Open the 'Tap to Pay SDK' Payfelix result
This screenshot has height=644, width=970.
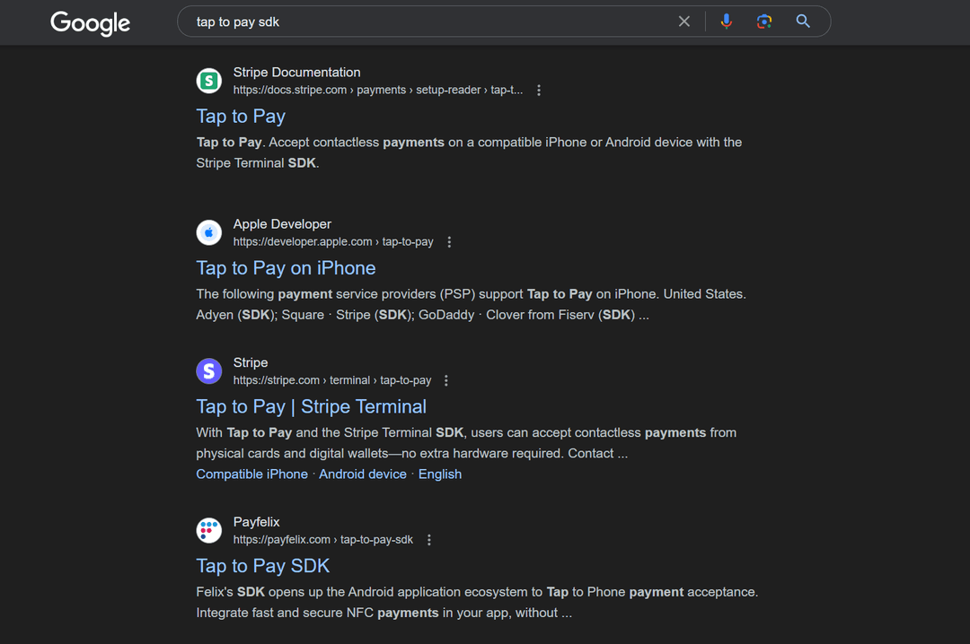pyautogui.click(x=263, y=566)
